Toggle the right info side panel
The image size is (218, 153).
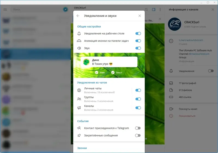point(154,10)
